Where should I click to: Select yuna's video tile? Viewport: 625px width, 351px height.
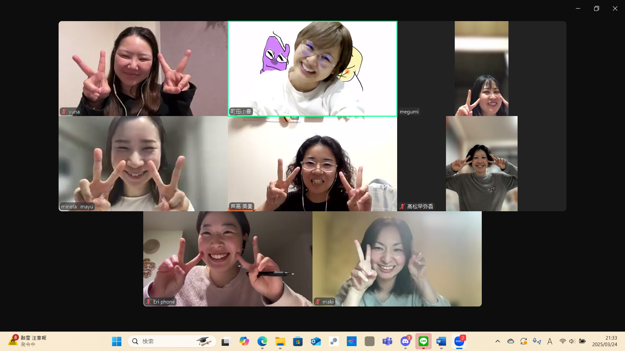(143, 69)
